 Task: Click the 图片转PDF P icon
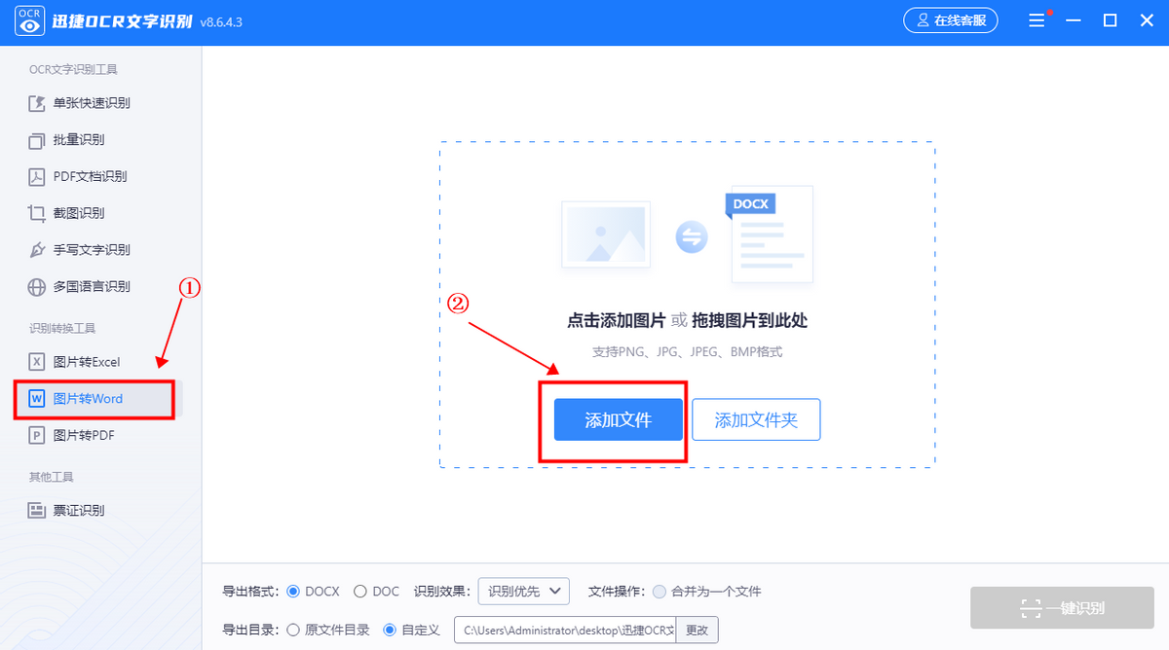click(x=37, y=436)
